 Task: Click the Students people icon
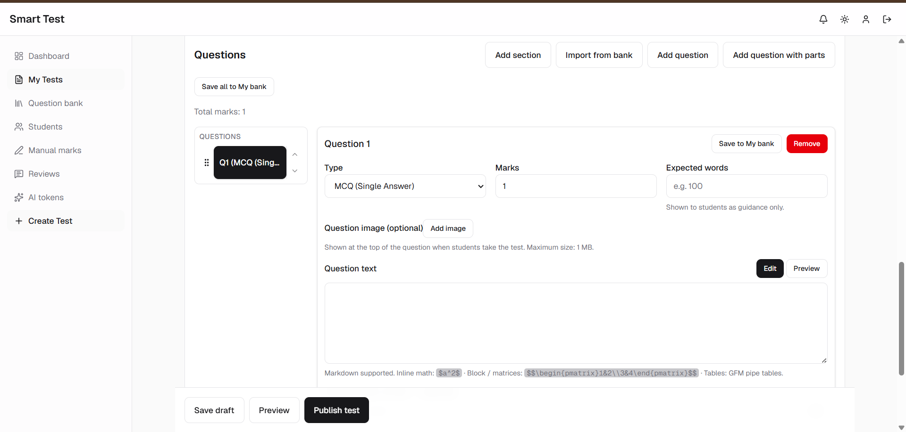(19, 127)
